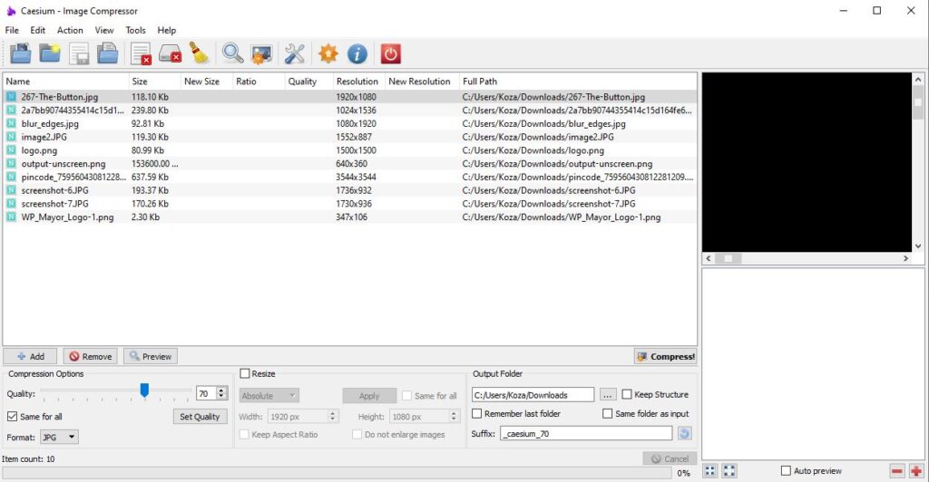
Task: Click the Output Folder path field
Action: tap(533, 394)
